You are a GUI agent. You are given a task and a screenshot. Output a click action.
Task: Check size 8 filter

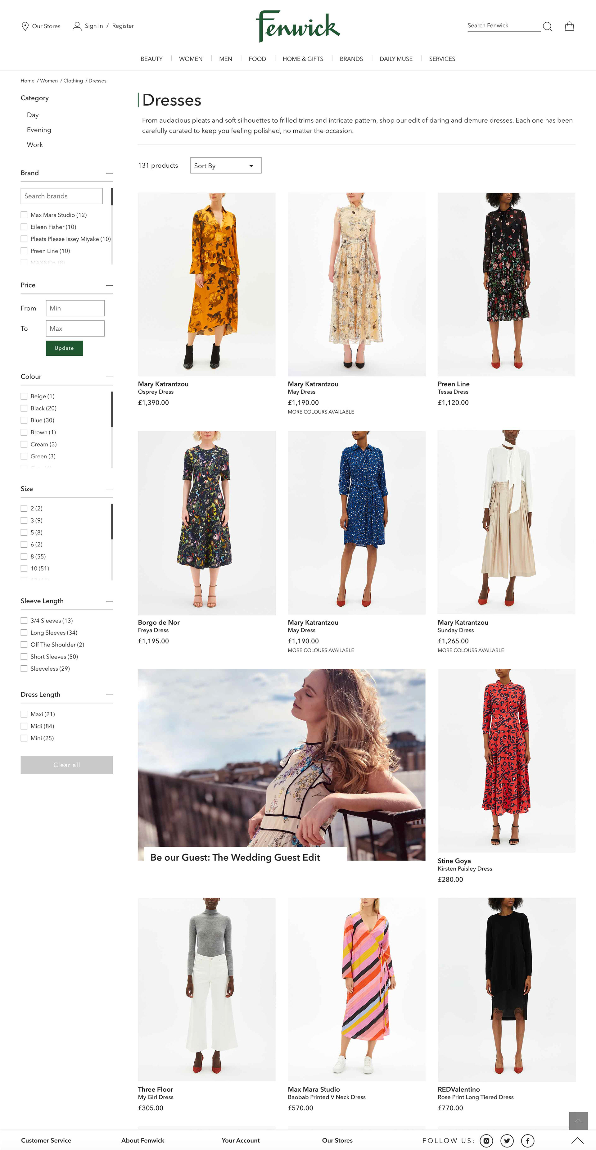click(24, 556)
